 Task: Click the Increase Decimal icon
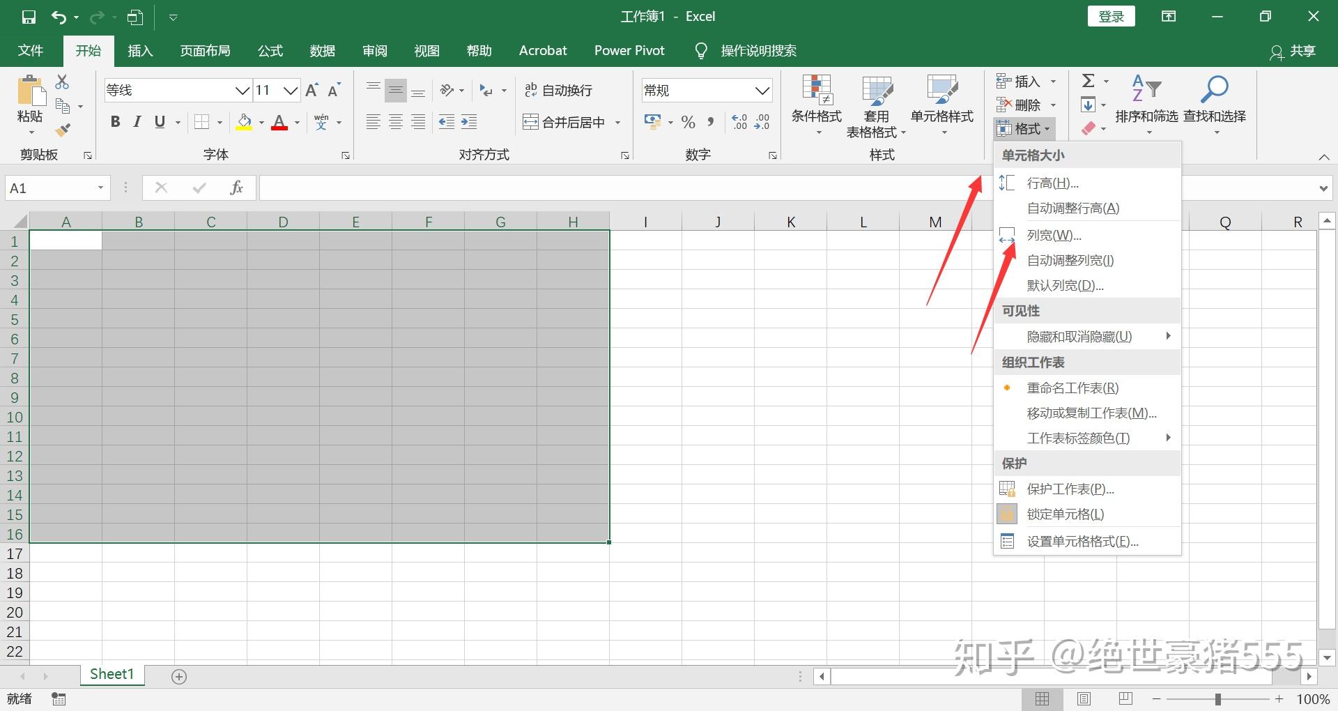tap(739, 122)
